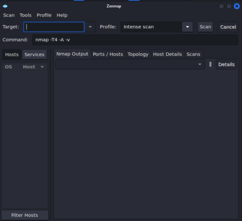Switch to the Scans tab
Image resolution: width=242 pixels, height=221 pixels.
194,54
